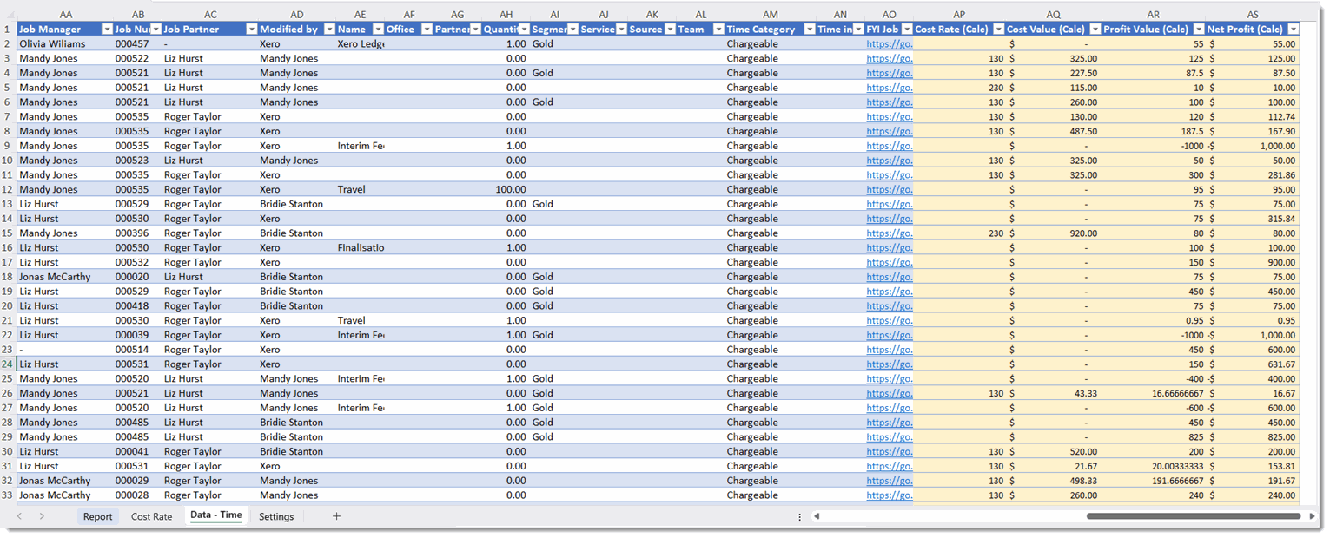Screen dimensions: 1330x538
Task: Click the 281.86 net profit cell
Action: pyautogui.click(x=1253, y=174)
